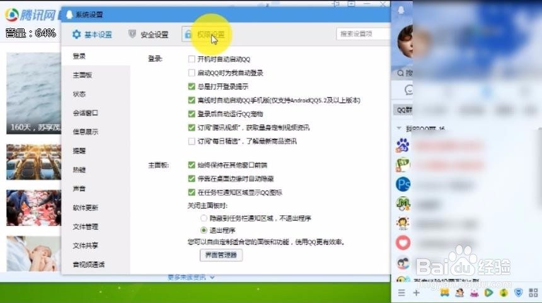This screenshot has width=542, height=303.
Task: Launch the pink crab app icon
Action: (x=474, y=293)
